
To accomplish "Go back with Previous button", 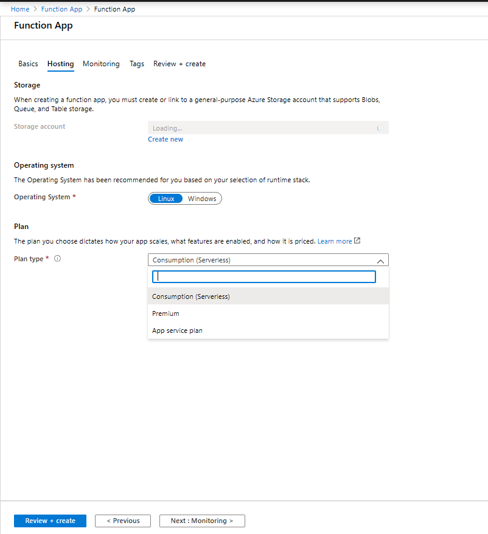I will (123, 521).
